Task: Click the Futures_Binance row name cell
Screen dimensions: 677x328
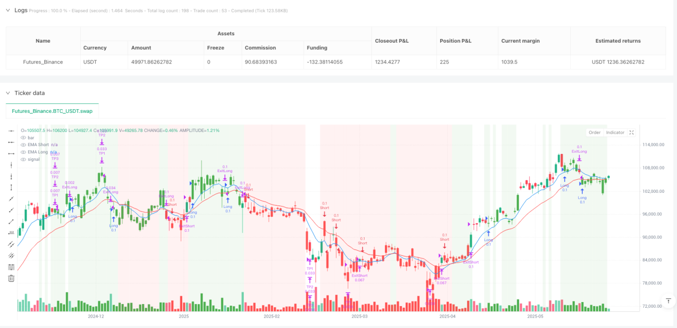Action: 43,62
